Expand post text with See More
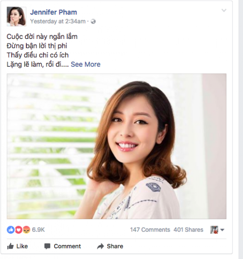The image size is (243, 259). pos(86,64)
